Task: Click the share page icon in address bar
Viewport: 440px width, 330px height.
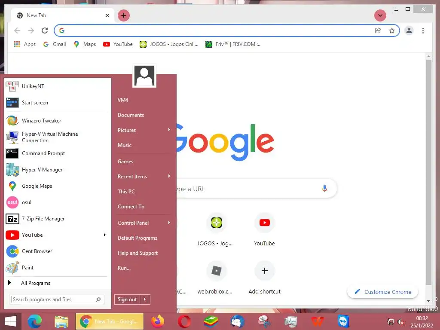Action: point(378,31)
